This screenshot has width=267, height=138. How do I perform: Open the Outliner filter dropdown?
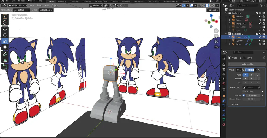(x=263, y=5)
